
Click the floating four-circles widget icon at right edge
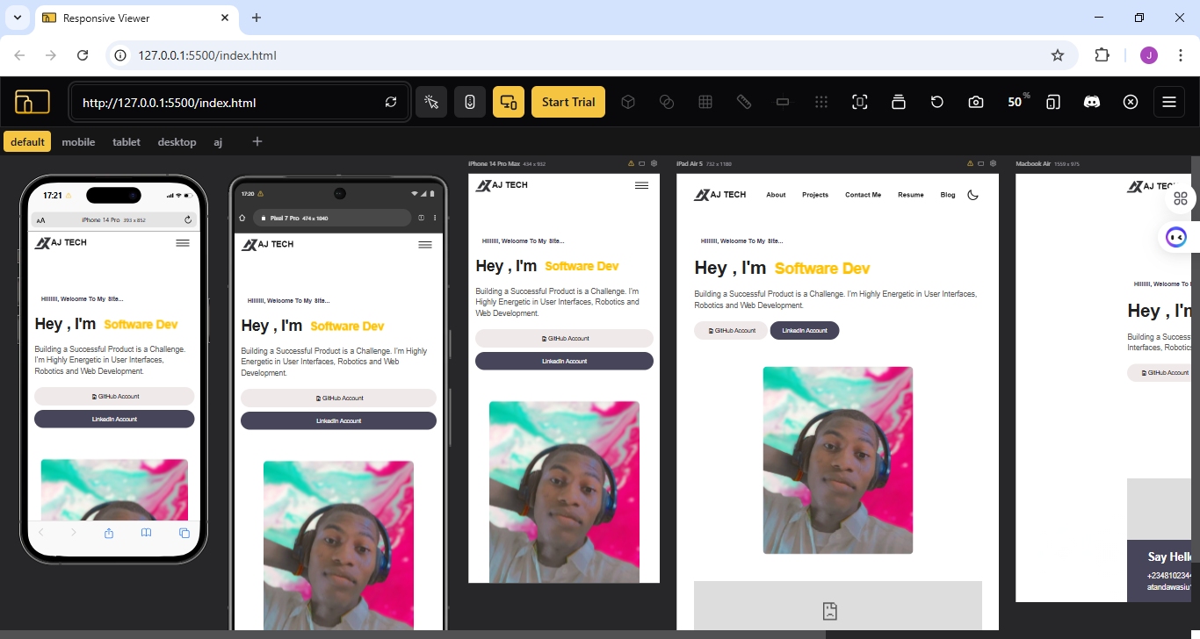[1181, 198]
